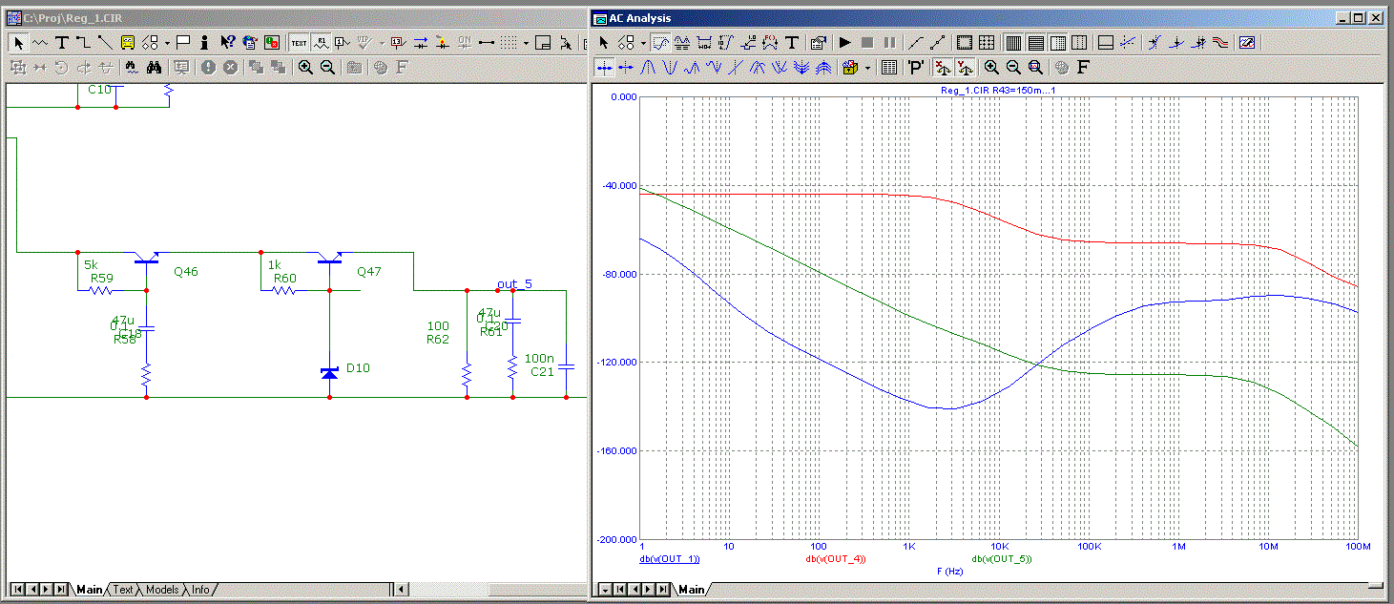Select the Text mode tool in schematic toolbar
The height and width of the screenshot is (604, 1394).
click(x=62, y=42)
